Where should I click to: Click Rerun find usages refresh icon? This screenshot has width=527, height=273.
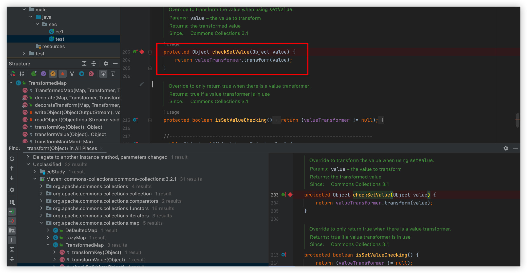12,159
